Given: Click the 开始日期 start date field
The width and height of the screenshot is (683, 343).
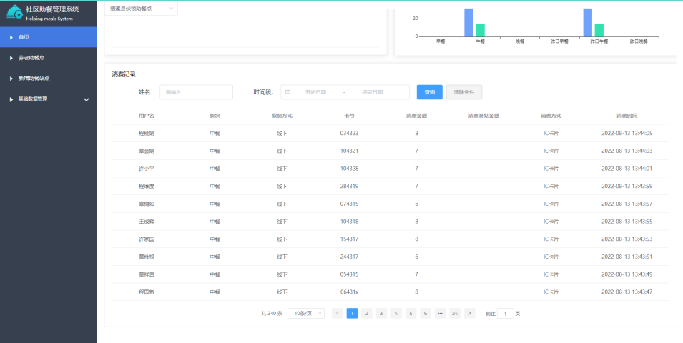Looking at the screenshot, I should click(x=315, y=92).
